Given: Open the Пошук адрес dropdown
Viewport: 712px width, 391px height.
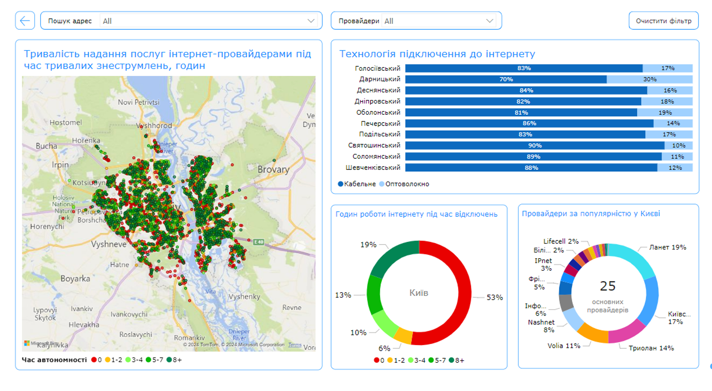Looking at the screenshot, I should pyautogui.click(x=207, y=21).
